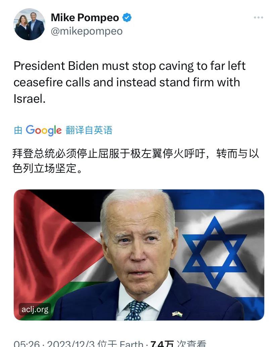This screenshot has width=278, height=347.
Task: Open the three-dot more options menu
Action: (x=258, y=17)
